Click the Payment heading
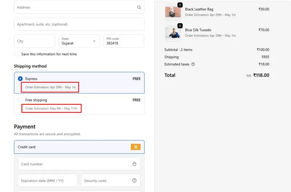Screen dimensions: 291x192 click(25, 127)
